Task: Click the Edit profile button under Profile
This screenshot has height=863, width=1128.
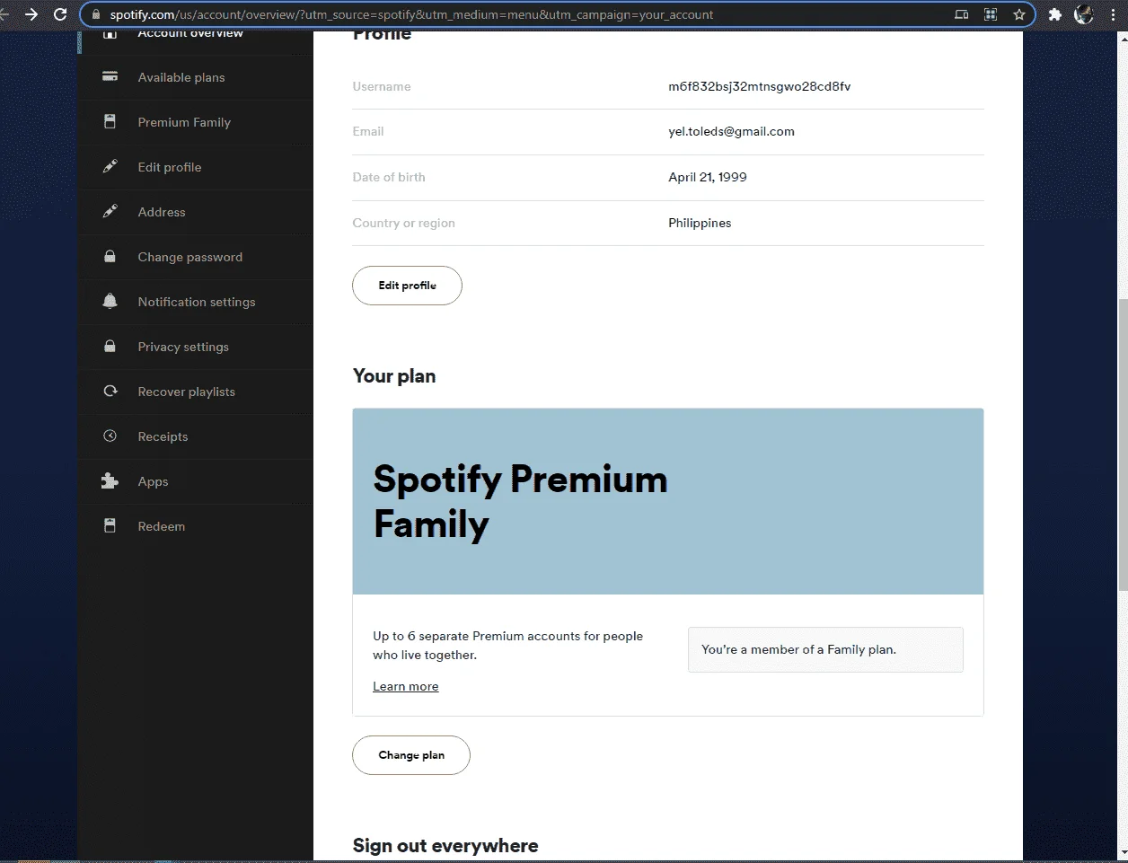Action: 407,286
